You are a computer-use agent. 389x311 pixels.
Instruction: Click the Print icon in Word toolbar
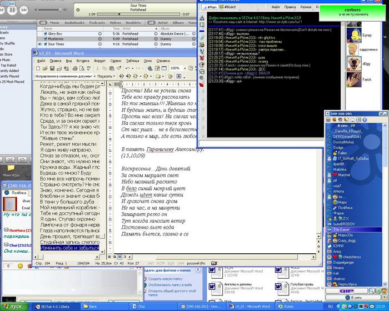pos(74,68)
